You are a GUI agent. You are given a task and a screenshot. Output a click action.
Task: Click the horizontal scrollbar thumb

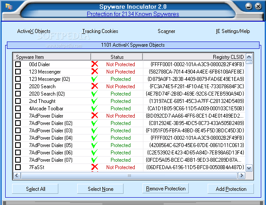click(129, 175)
